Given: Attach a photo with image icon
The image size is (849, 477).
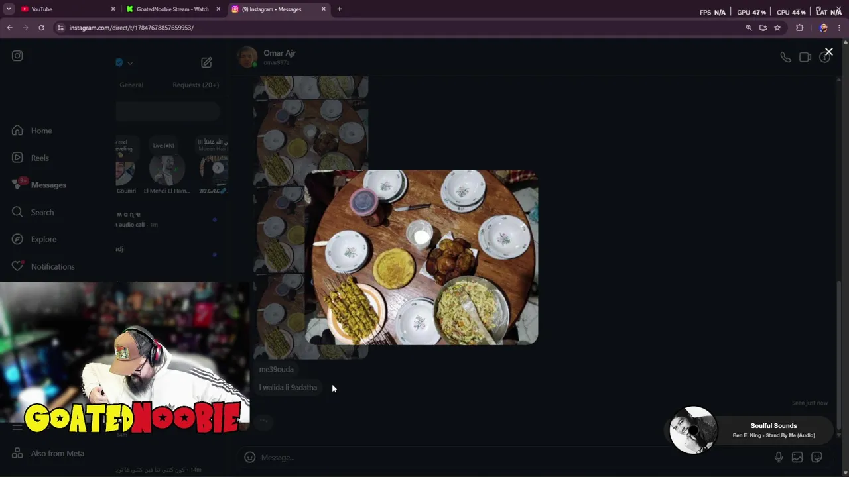Looking at the screenshot, I should (797, 457).
